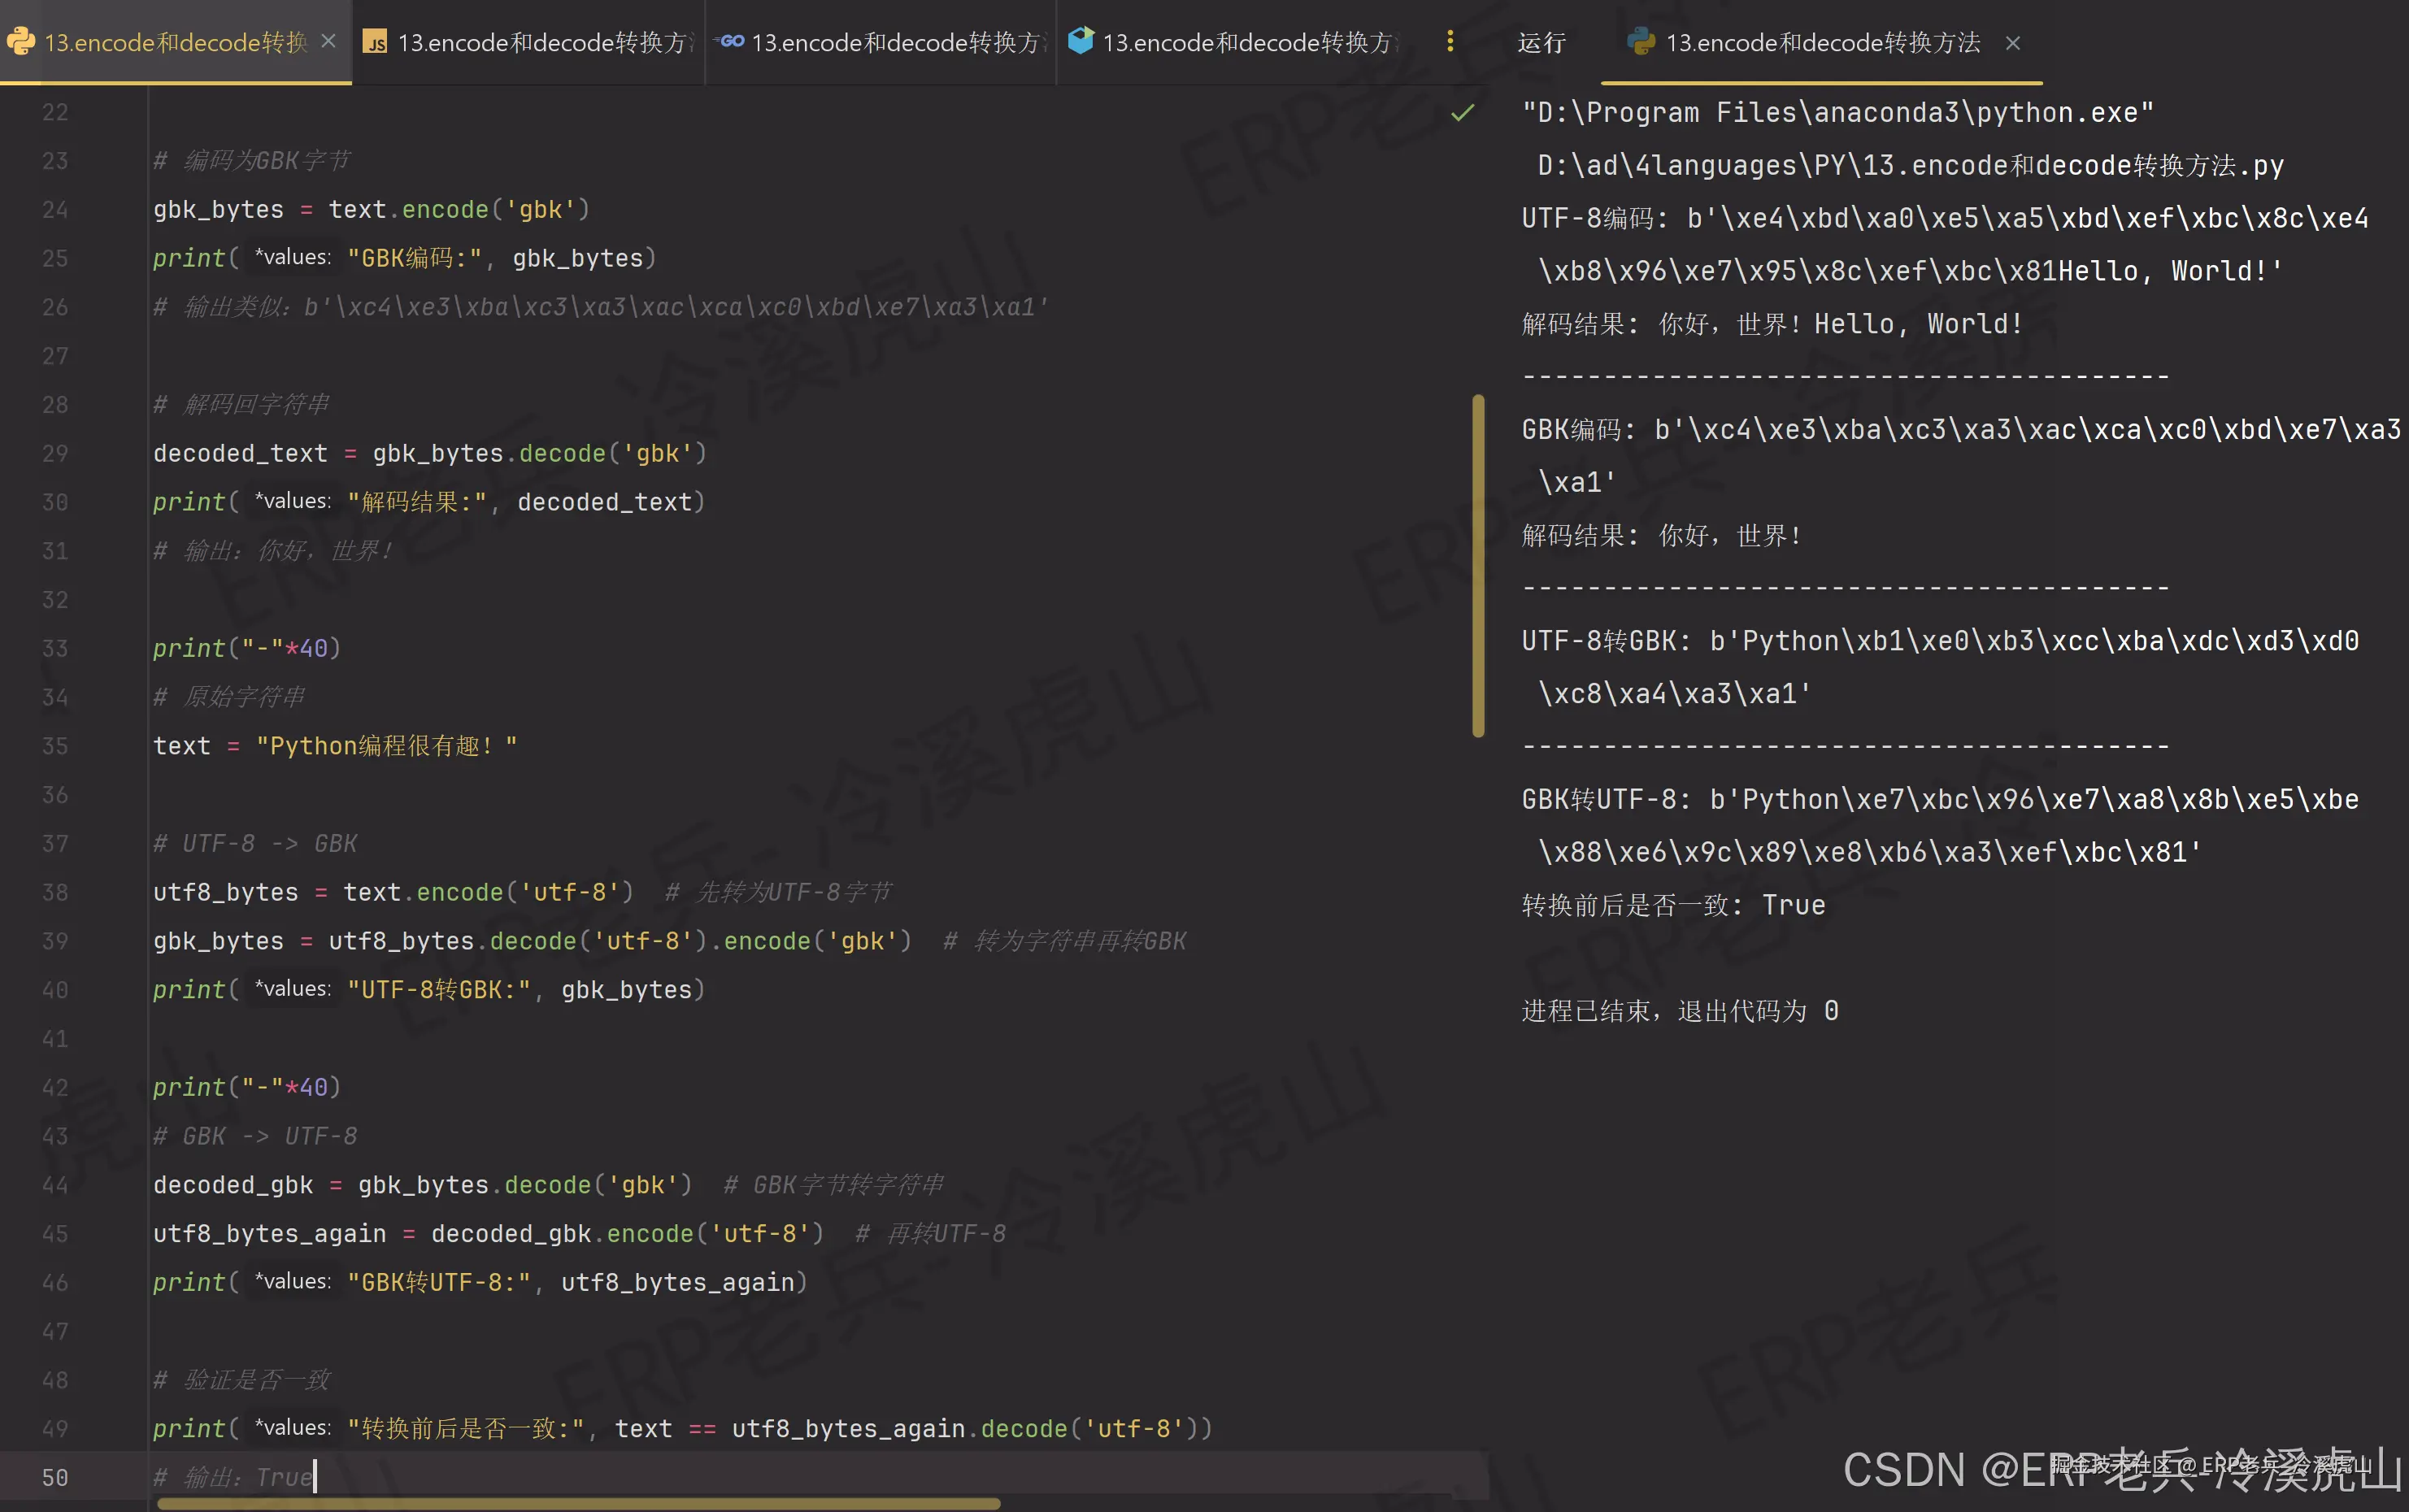2409x1512 pixels.
Task: Click the green checkmark inspections indicator
Action: [x=1462, y=112]
